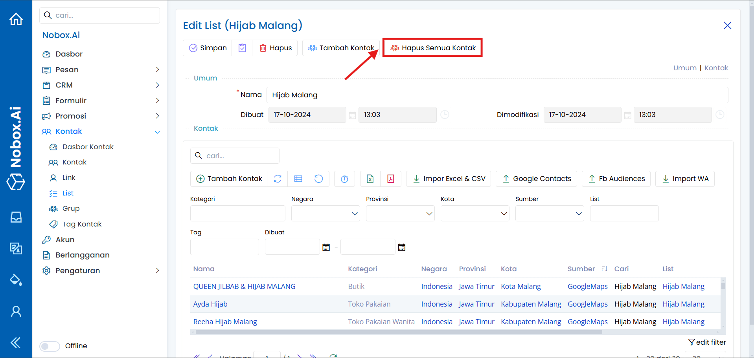Image resolution: width=754 pixels, height=358 pixels.
Task: Open the QUEEN JILBAB & HIJAB MALANG contact
Action: 244,286
